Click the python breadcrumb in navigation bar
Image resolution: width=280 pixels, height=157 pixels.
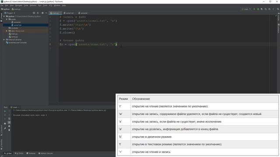click(5, 9)
